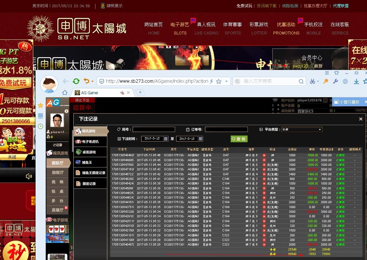Open 网站首页 HOME on casino site

(x=153, y=29)
